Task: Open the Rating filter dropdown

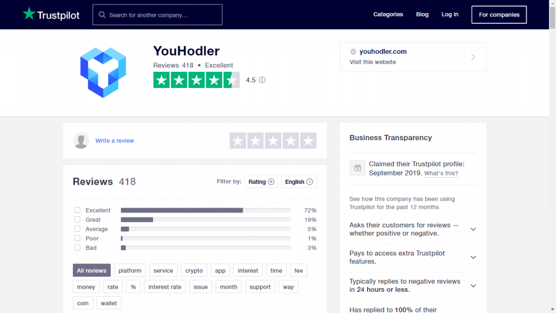Action: [261, 181]
